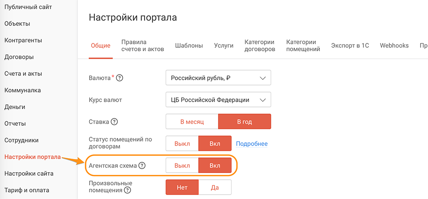Set Ставка to В месяц
The height and width of the screenshot is (199, 428).
pos(192,122)
